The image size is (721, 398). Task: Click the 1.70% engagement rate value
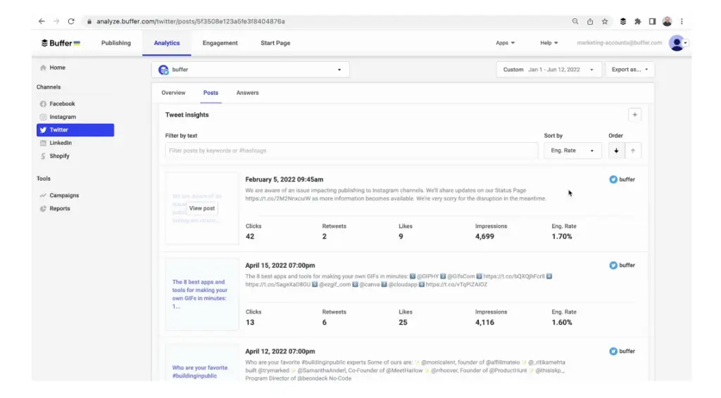click(x=562, y=236)
